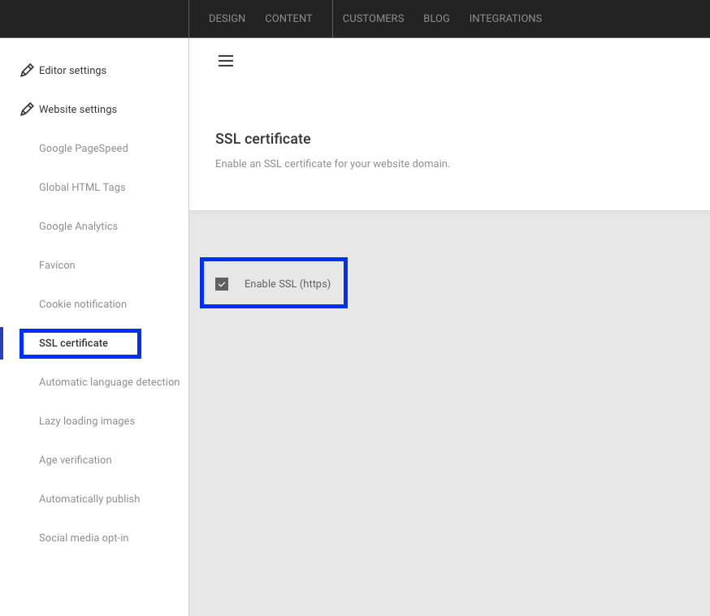This screenshot has width=710, height=616.
Task: Select Lazy loading images option
Action: (87, 421)
